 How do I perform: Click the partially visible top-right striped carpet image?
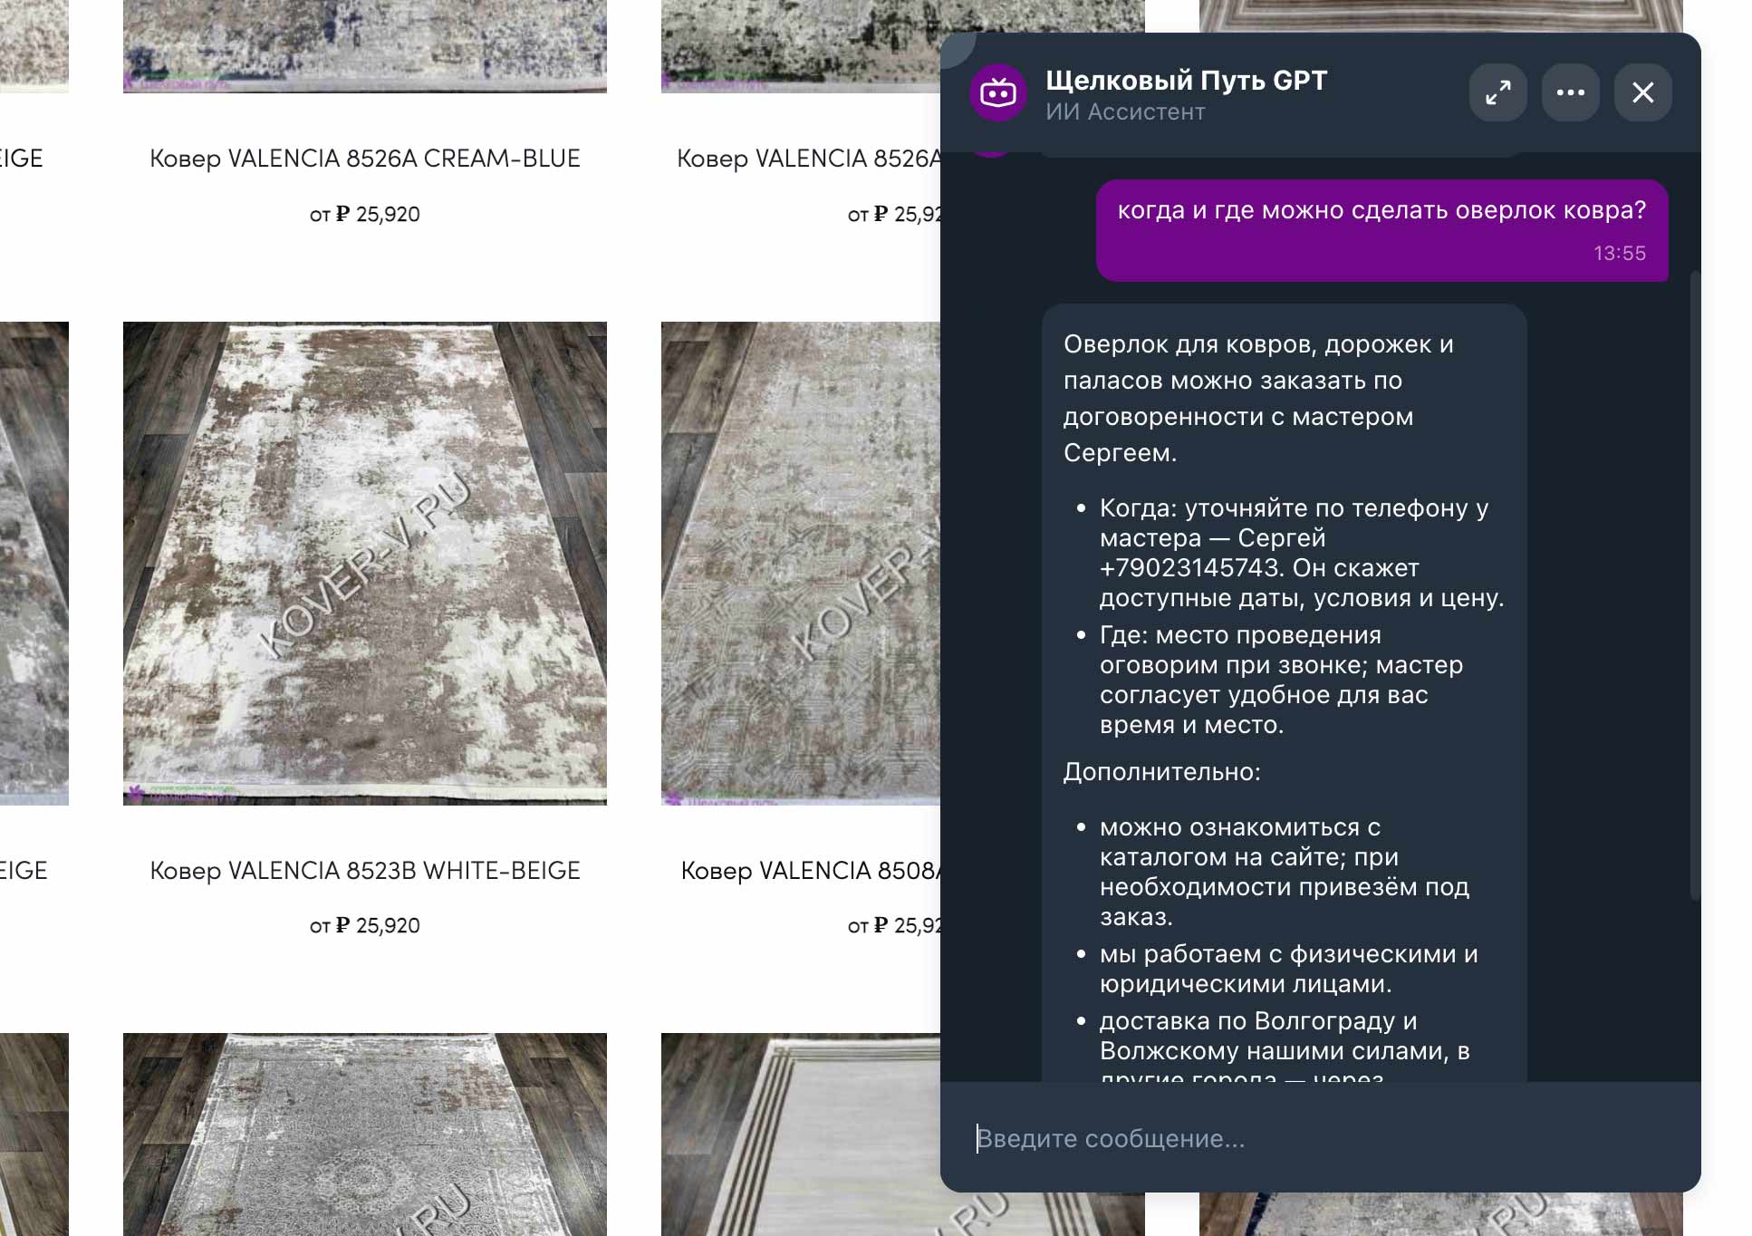click(1440, 16)
